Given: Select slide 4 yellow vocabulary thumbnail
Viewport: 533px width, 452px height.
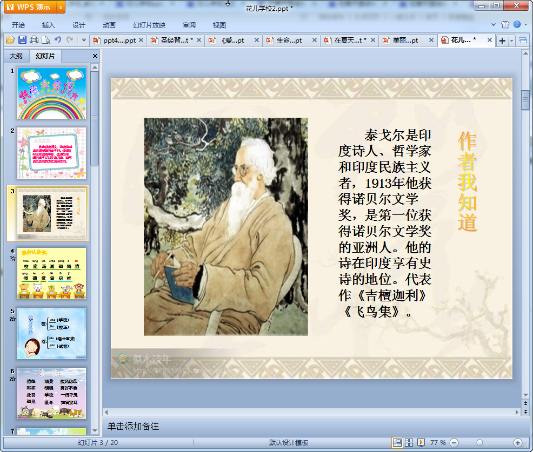Looking at the screenshot, I should [x=52, y=273].
